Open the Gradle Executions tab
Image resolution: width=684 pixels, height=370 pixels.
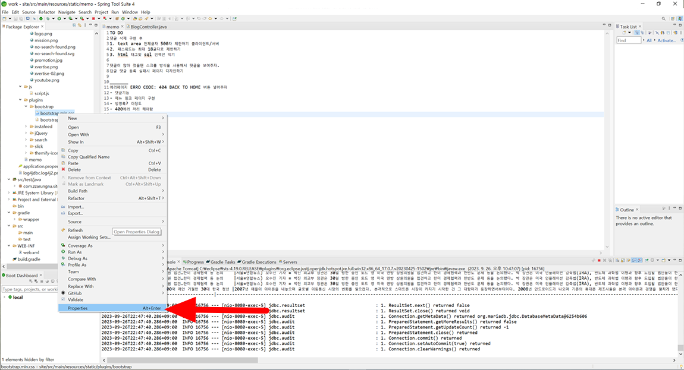[257, 262]
